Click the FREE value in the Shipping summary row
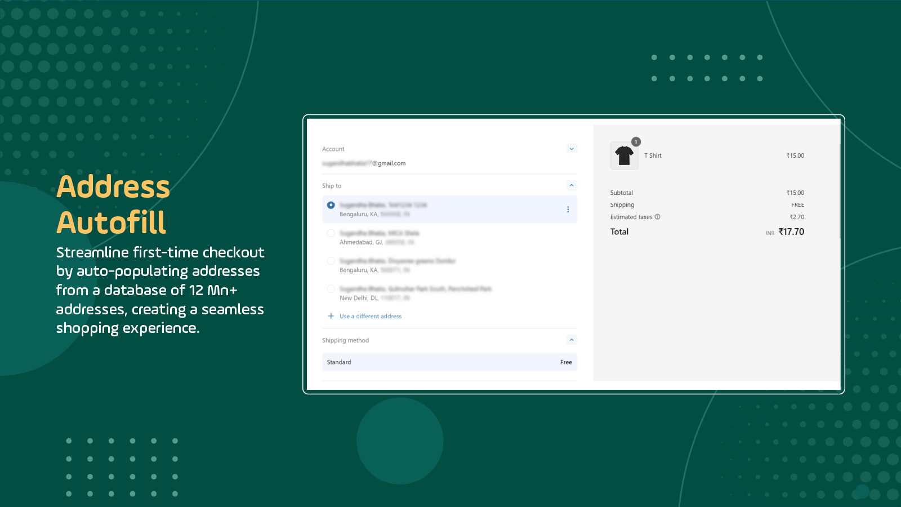This screenshot has width=901, height=507. click(797, 205)
